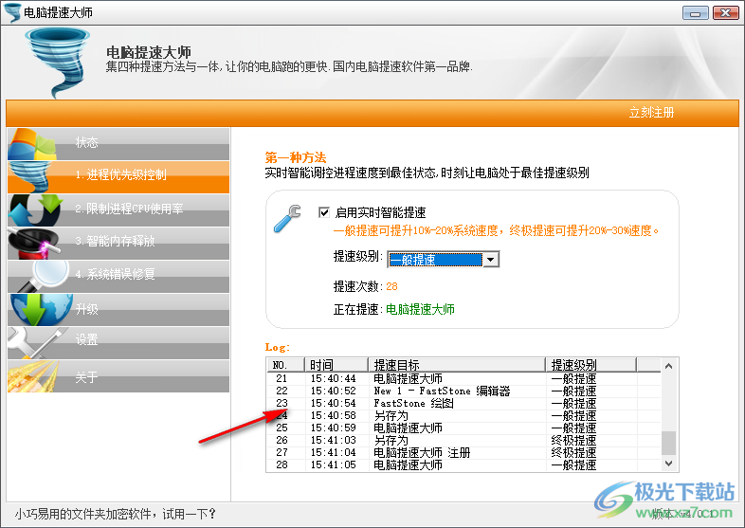The width and height of the screenshot is (745, 528).
Task: Select log row 另存为 at 15:40:58
Action: [x=463, y=416]
